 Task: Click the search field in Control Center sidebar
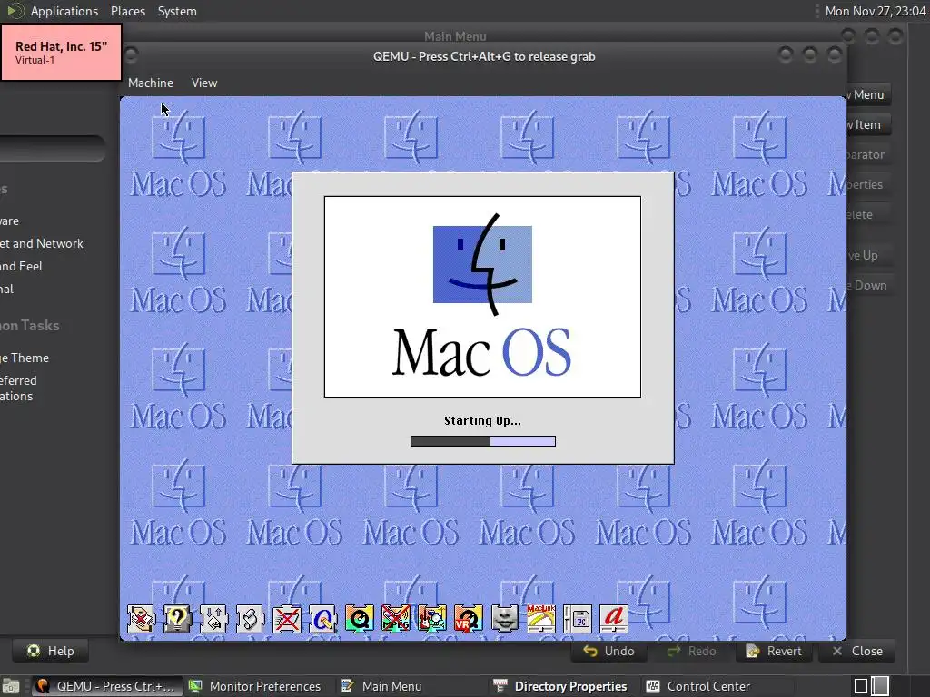point(52,148)
